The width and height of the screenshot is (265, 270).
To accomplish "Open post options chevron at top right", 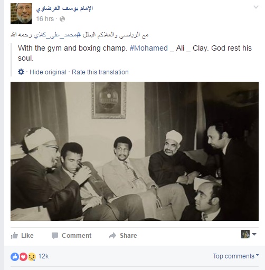I will (256, 7).
